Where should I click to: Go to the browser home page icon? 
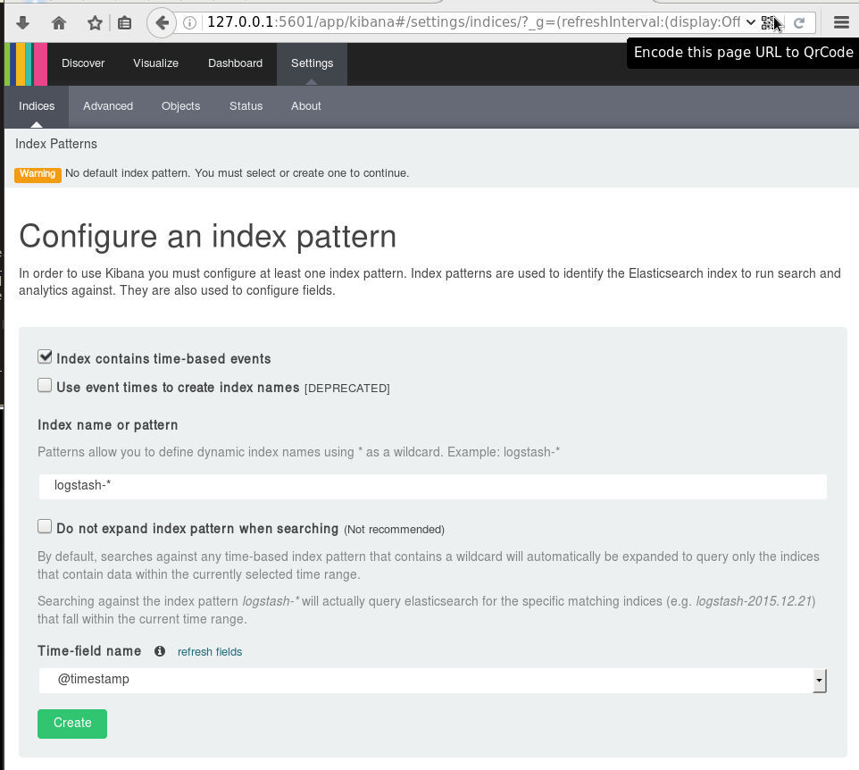tap(59, 22)
